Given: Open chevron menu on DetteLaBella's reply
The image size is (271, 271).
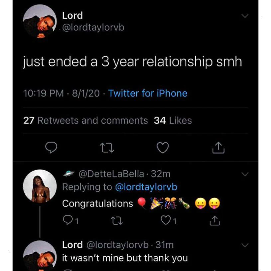Looking at the screenshot, I should (245, 174).
